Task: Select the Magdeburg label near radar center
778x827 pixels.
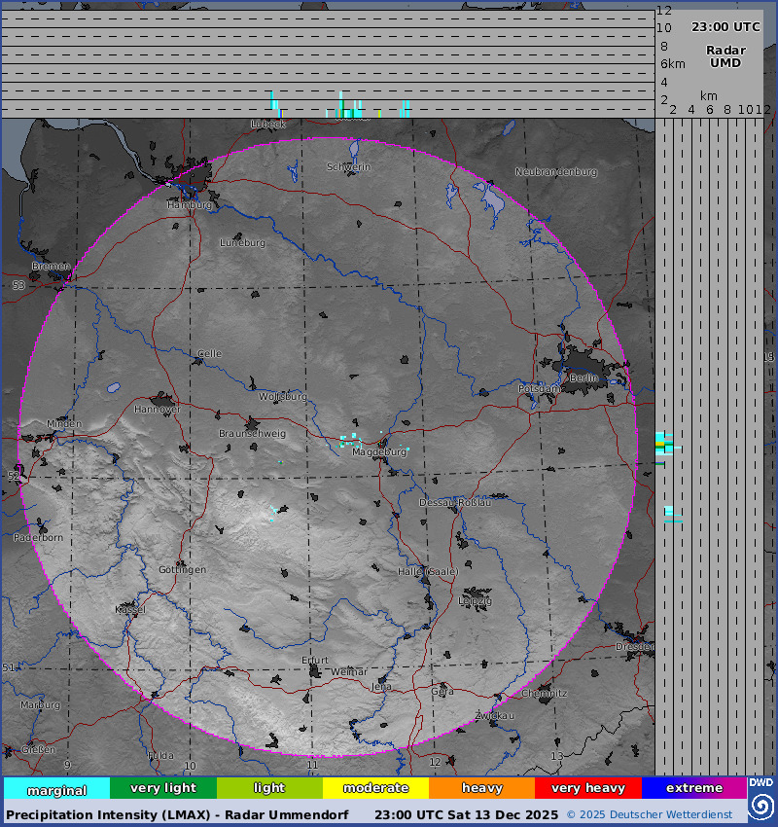Action: coord(378,452)
